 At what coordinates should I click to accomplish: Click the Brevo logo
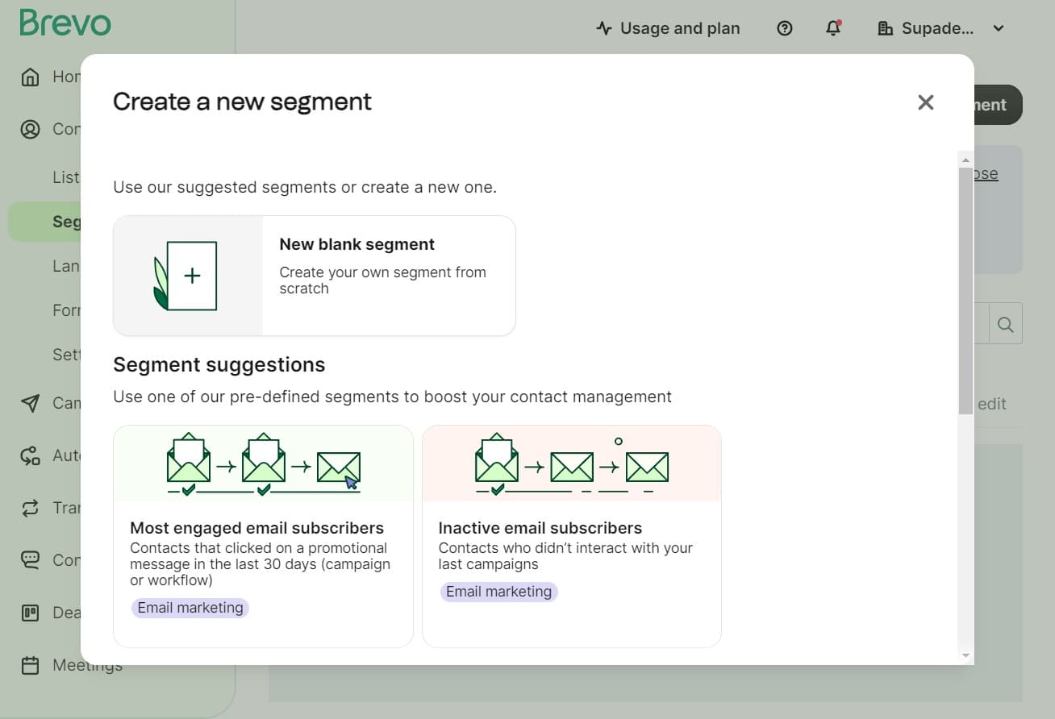point(65,23)
